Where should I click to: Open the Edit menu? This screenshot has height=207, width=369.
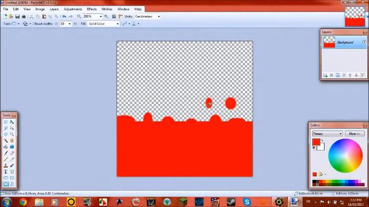[16, 9]
